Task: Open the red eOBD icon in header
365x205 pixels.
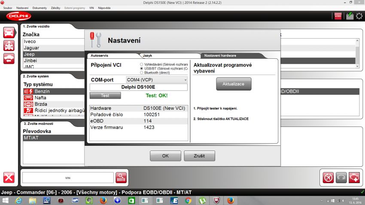Action: click(x=338, y=16)
